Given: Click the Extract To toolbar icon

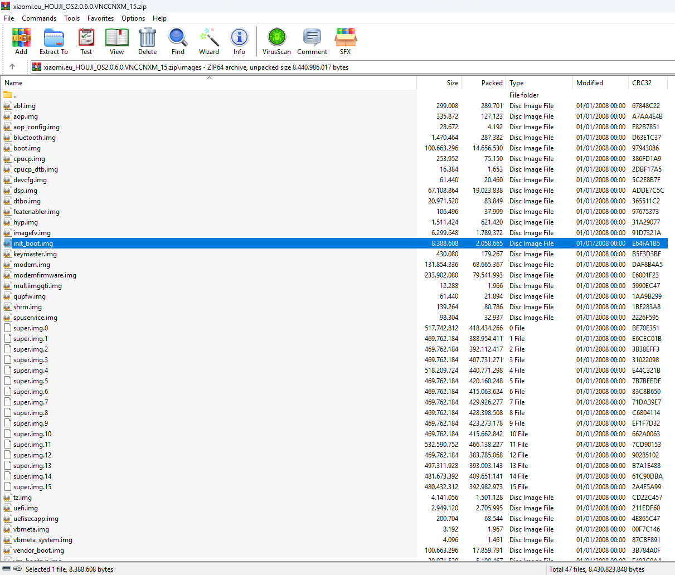Looking at the screenshot, I should (54, 38).
